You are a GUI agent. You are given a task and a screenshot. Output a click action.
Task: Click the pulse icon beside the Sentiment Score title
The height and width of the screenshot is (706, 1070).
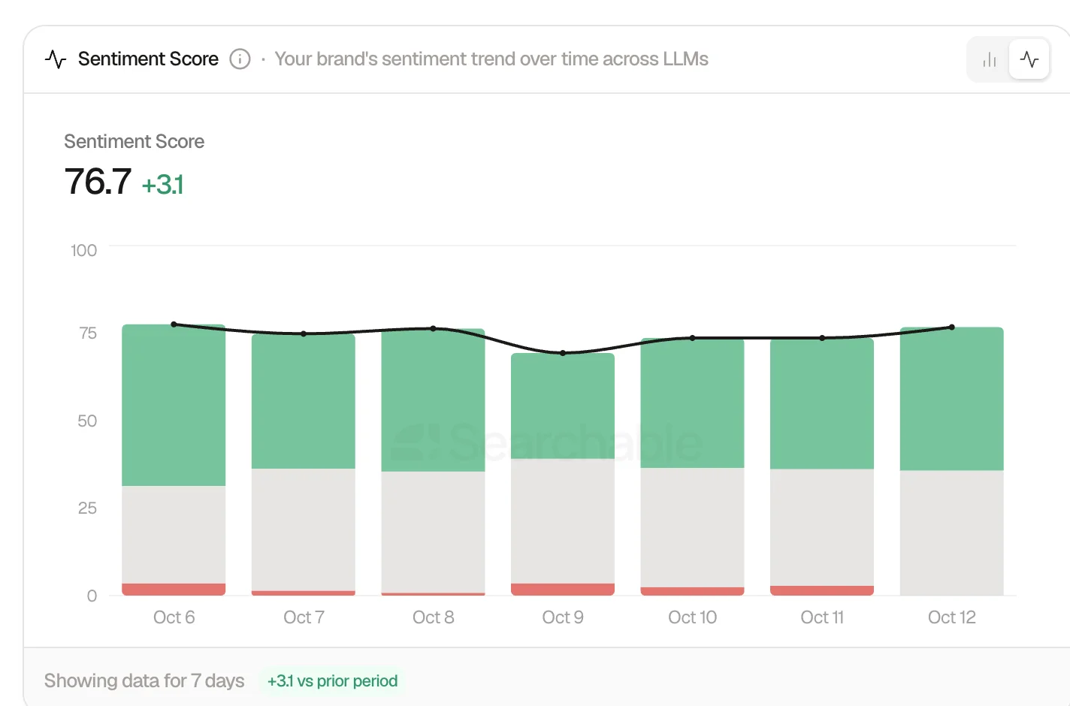point(56,59)
